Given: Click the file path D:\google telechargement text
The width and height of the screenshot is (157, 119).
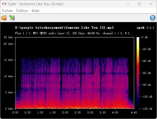Looking at the screenshot, I should click(64, 28).
